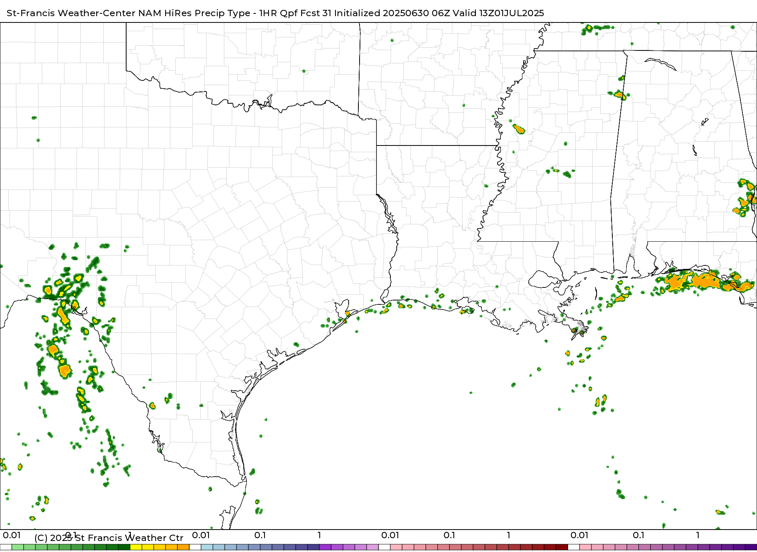
Task: Click the 0.1 label above pink-purple scale
Action: 639,535
